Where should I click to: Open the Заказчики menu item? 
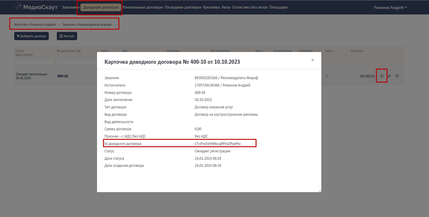coord(70,7)
